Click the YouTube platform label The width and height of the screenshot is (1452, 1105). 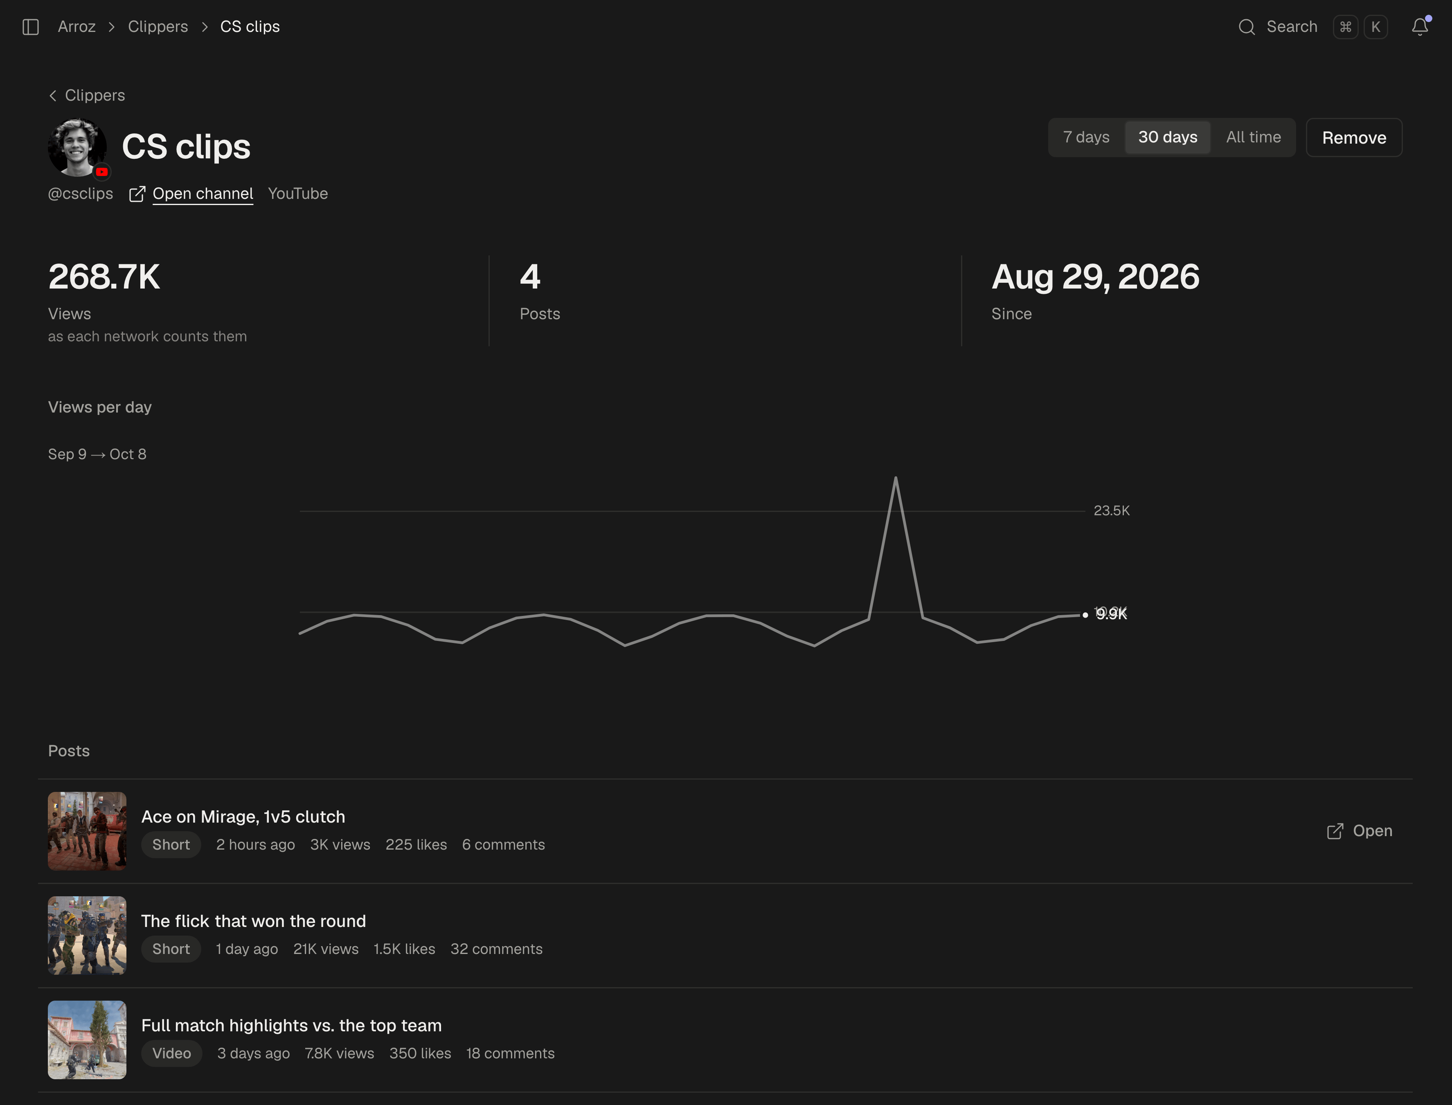coord(297,194)
